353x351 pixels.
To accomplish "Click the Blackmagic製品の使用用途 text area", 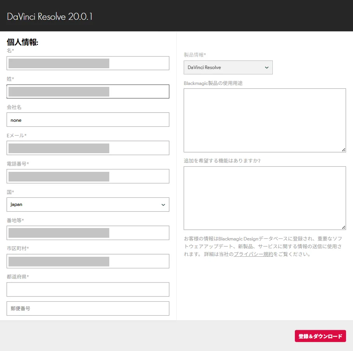I will click(265, 120).
